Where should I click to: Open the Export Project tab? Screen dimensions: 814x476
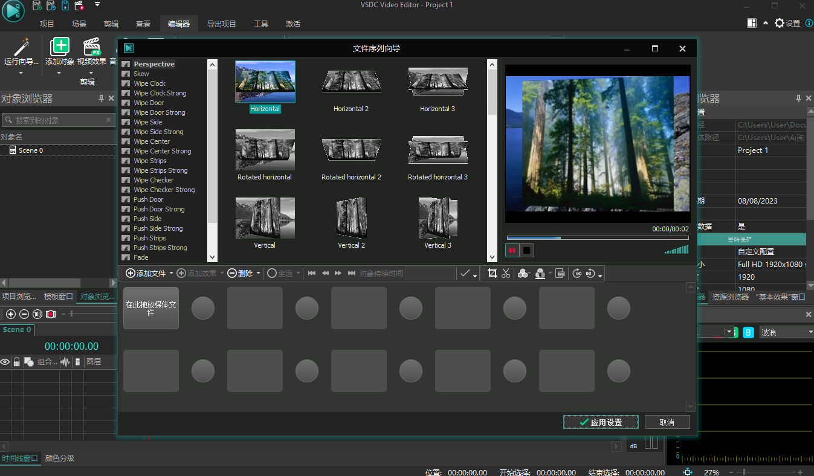tap(222, 24)
